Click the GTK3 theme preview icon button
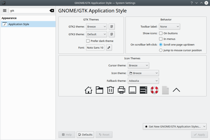This screenshot has height=140, width=210. (x=112, y=34)
